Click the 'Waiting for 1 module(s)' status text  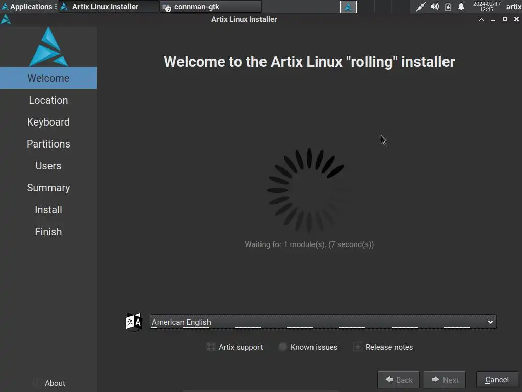(x=309, y=244)
